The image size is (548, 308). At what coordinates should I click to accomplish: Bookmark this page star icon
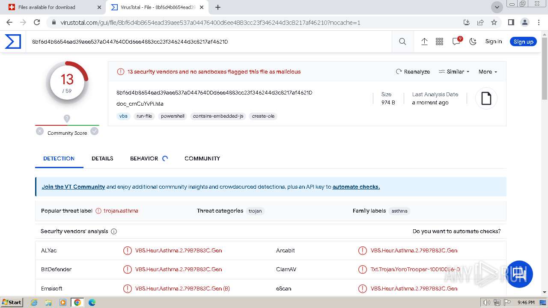click(494, 22)
